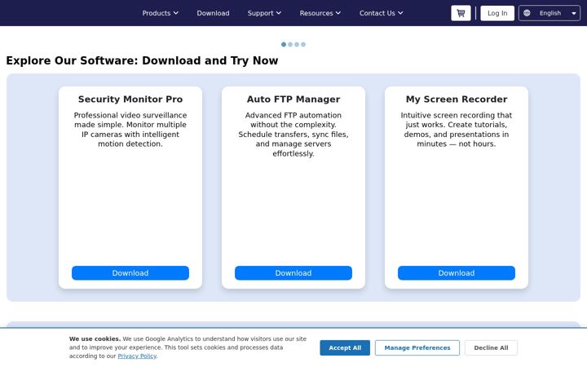587x367 pixels.
Task: Expand the Resources menu
Action: (320, 13)
